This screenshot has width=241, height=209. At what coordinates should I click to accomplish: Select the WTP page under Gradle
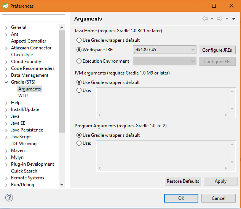click(23, 96)
